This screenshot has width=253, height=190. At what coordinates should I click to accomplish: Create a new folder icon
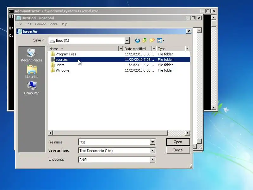152,40
